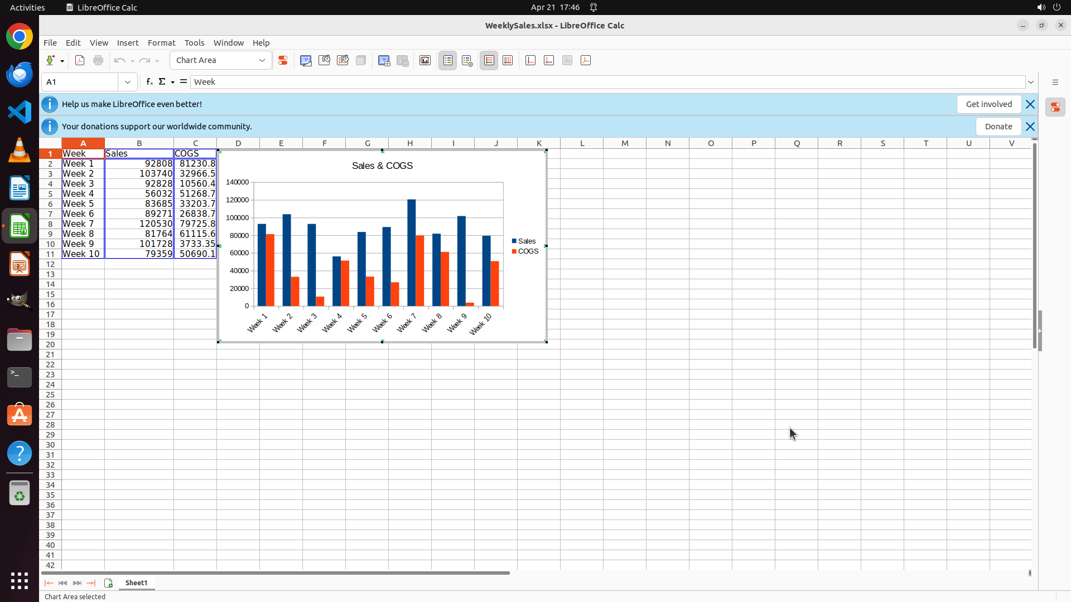The height and width of the screenshot is (602, 1071).
Task: Click the red COGS legend swatch
Action: (x=514, y=251)
